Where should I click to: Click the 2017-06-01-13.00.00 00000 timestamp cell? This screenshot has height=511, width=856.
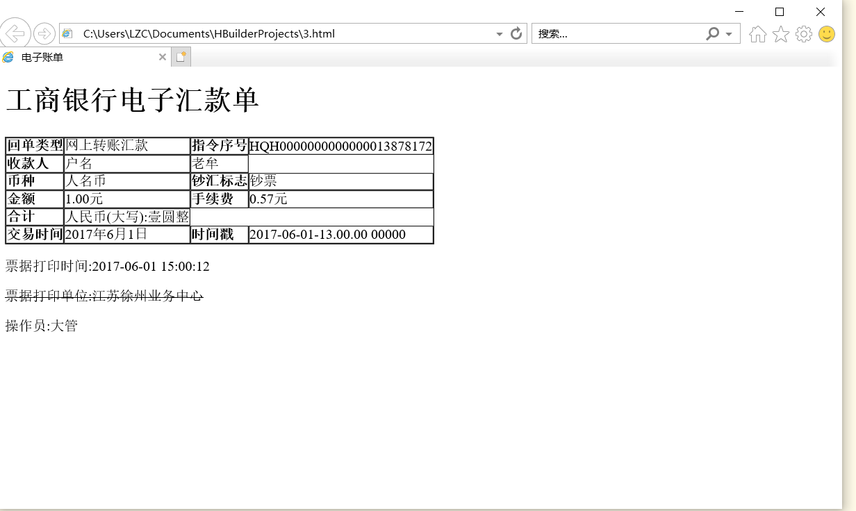click(341, 235)
